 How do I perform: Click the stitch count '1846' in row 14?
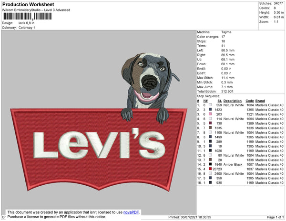[x=218, y=164]
